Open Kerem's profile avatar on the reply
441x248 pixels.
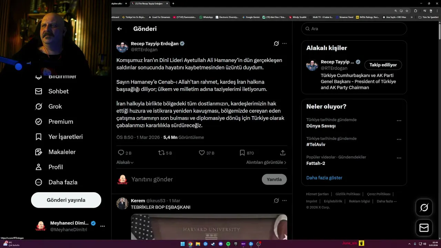click(x=122, y=204)
